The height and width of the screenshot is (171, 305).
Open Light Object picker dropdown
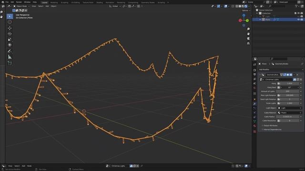click(289, 108)
